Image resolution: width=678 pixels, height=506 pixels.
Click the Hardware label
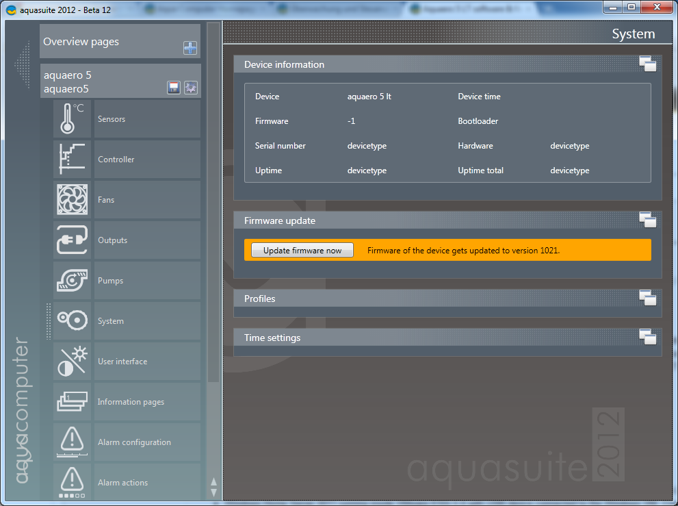[x=475, y=146]
